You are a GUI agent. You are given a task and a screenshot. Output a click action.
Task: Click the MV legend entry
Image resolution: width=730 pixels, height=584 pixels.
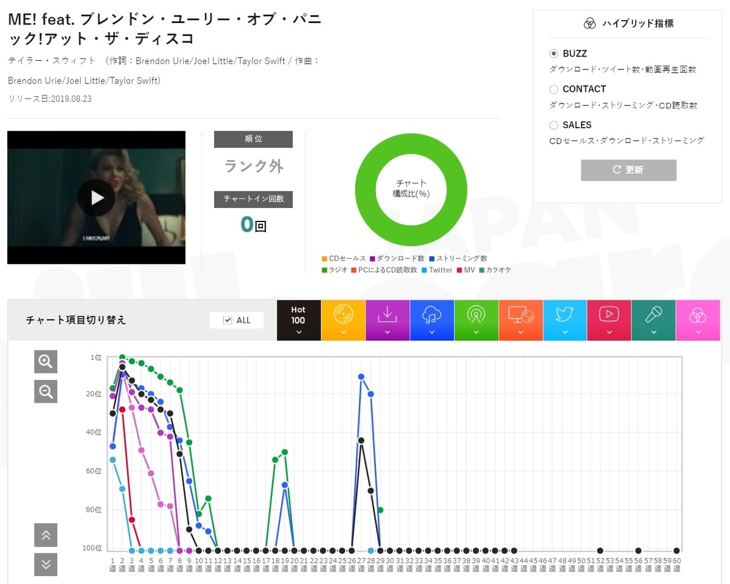pyautogui.click(x=465, y=270)
